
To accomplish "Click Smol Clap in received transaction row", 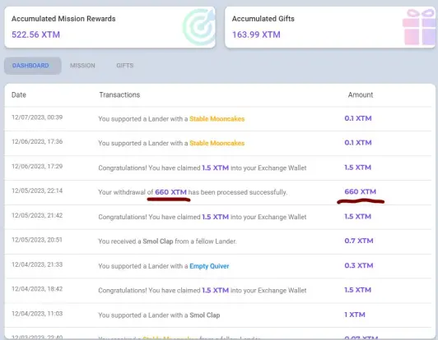I will [x=158, y=241].
